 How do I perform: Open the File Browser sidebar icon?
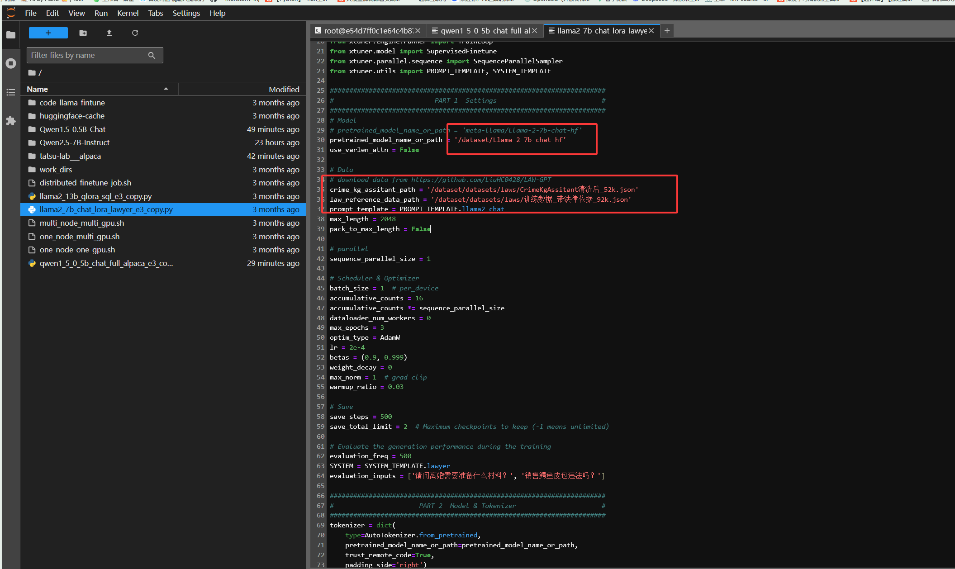tap(11, 35)
